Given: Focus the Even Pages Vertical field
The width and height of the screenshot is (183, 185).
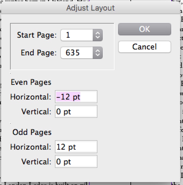Looking at the screenshot, I should [76, 112].
